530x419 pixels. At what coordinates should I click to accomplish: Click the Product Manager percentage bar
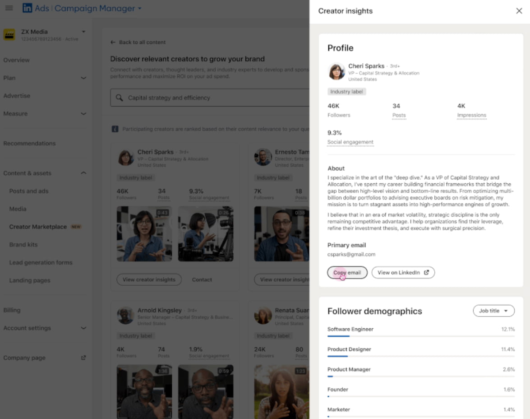click(421, 377)
